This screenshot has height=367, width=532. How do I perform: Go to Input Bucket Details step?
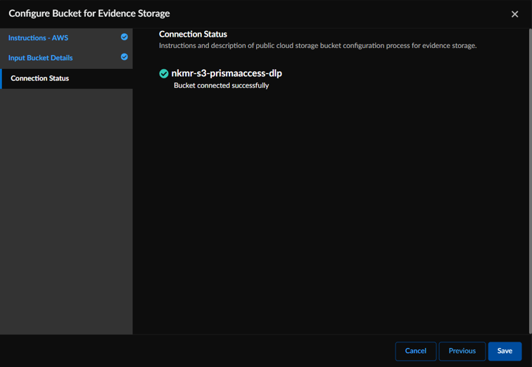click(x=40, y=58)
